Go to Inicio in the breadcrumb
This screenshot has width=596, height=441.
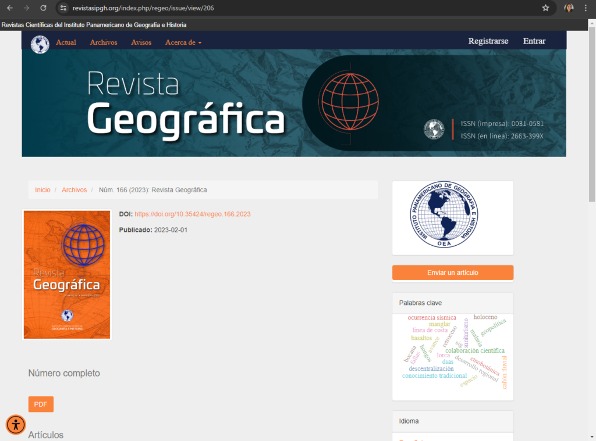point(42,190)
